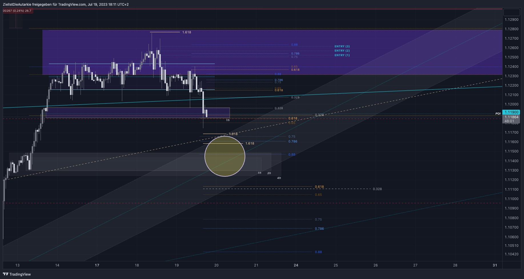Select date 19 on the time axis
The height and width of the screenshot is (279, 524).
[176, 265]
